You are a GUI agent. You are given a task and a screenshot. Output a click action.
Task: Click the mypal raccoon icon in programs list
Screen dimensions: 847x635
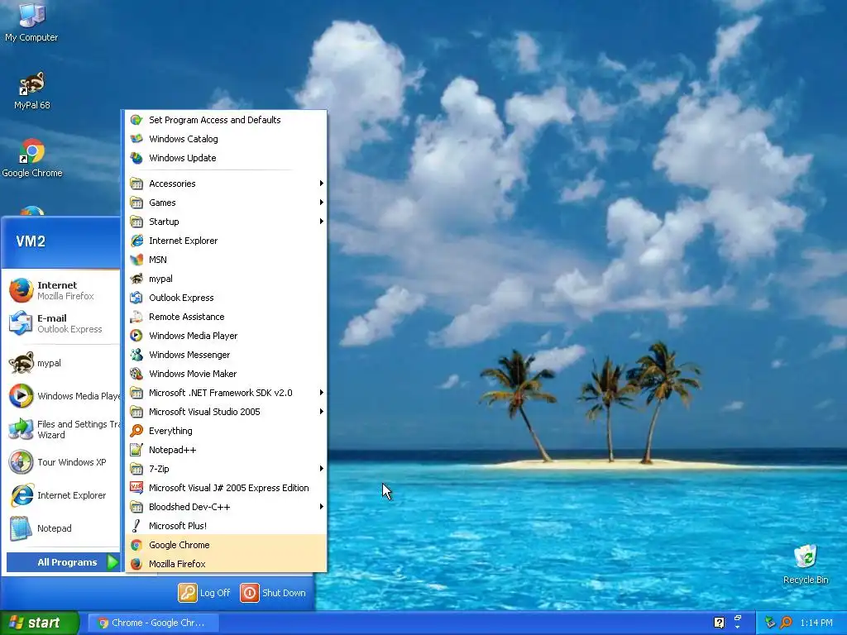(136, 279)
